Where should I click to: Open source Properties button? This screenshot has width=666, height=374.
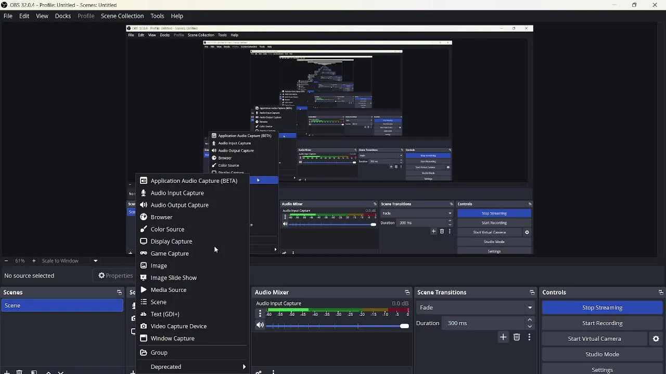click(116, 276)
